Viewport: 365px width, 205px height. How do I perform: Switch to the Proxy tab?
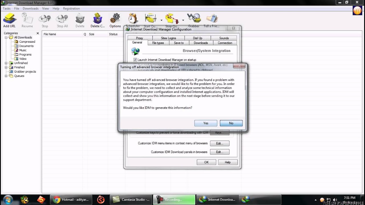[x=139, y=38]
